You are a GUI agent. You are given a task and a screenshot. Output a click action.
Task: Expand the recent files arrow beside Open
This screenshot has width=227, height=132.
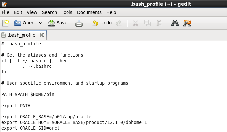pos(41,23)
